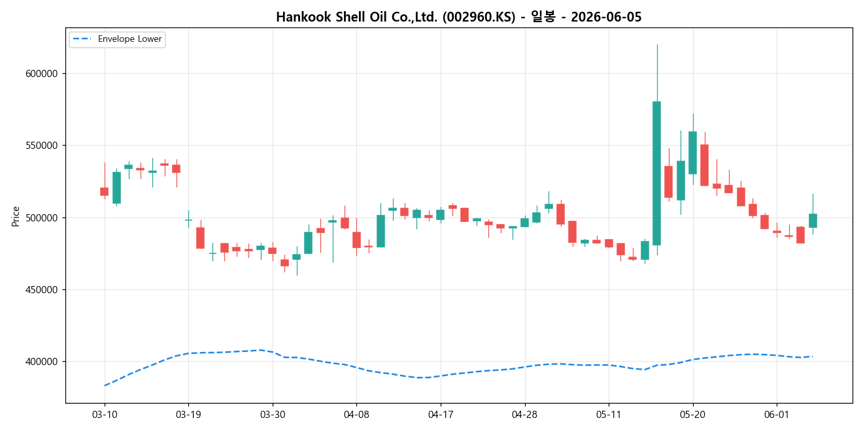Click the dashed blue legend line sample
Viewport: 863px width, 431px height.
83,39
